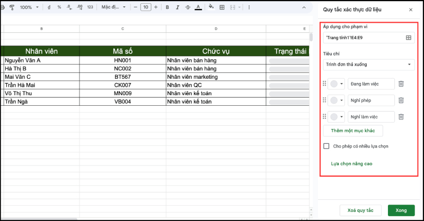Enable "Cho phép có nhiều lựa chọn" checkbox
Image resolution: width=424 pixels, height=221 pixels.
coord(326,146)
